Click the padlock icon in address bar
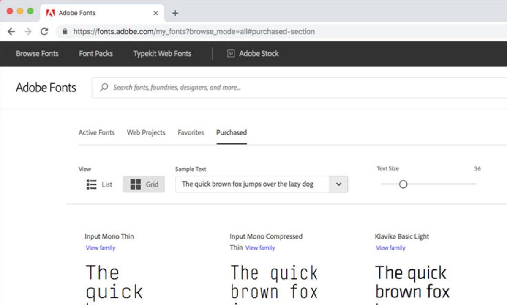Image resolution: width=507 pixels, height=305 pixels. pos(65,32)
